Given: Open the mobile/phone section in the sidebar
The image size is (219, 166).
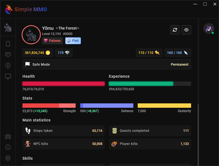Looking at the screenshot, I should point(8,43).
